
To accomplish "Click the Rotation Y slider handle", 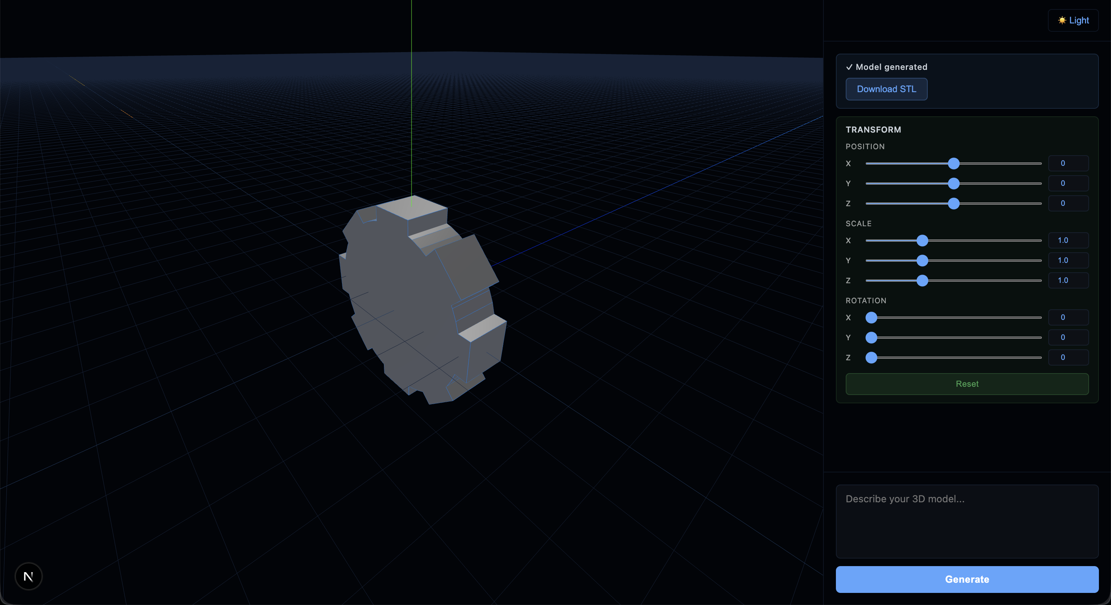I will point(871,337).
